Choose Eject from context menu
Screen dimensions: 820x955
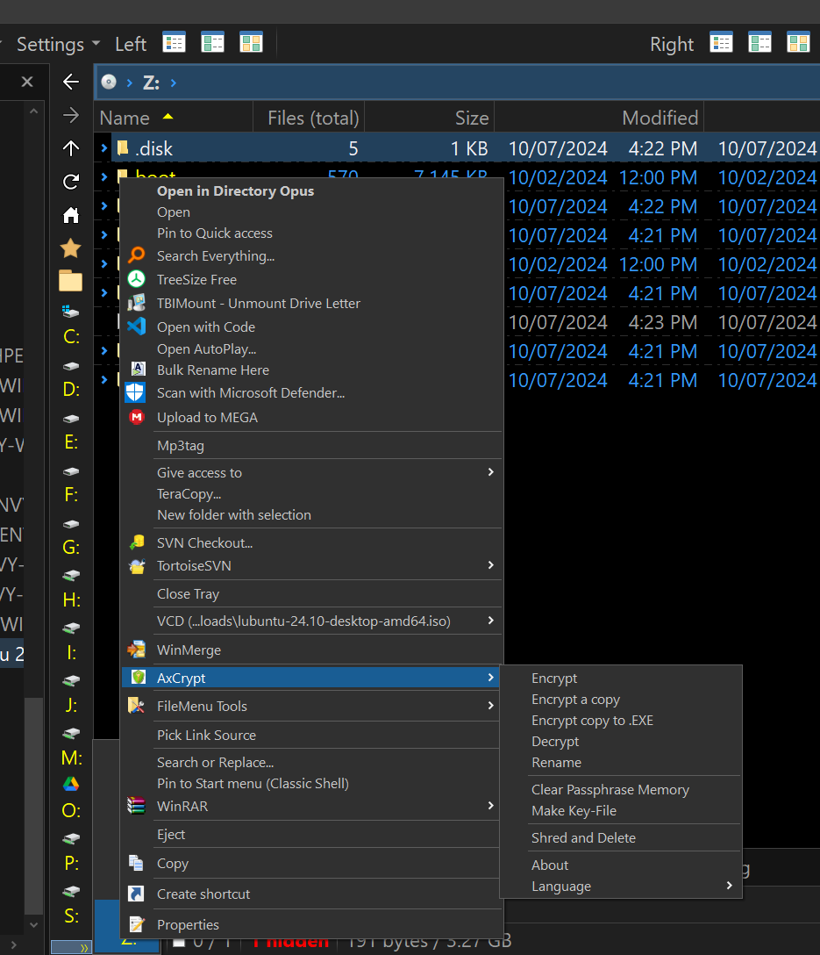[171, 835]
